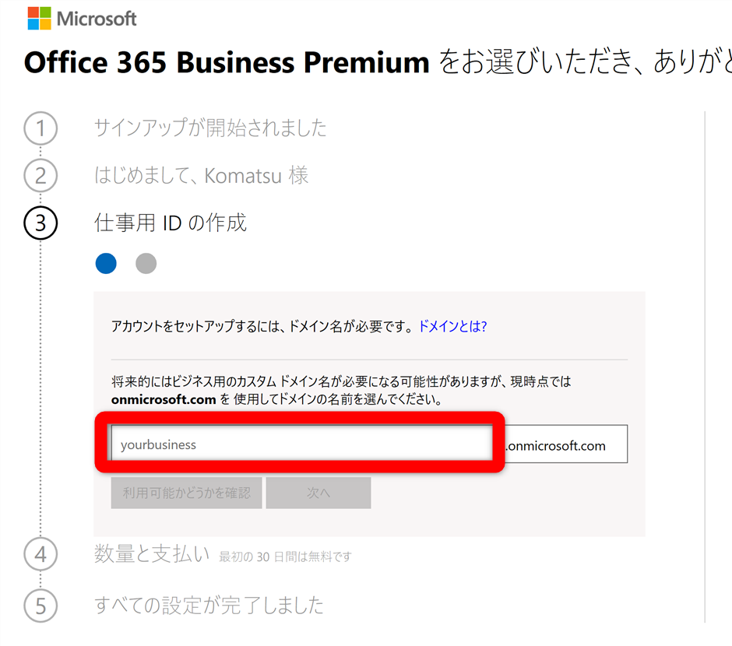Select the 仕事用 ID の作成 step heading
The image size is (732, 646).
point(171,223)
